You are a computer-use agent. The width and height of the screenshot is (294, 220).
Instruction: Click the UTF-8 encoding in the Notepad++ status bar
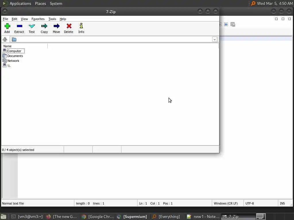point(249,203)
